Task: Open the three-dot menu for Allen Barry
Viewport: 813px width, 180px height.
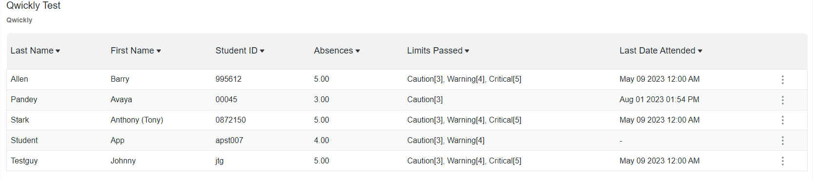Action: [x=782, y=79]
